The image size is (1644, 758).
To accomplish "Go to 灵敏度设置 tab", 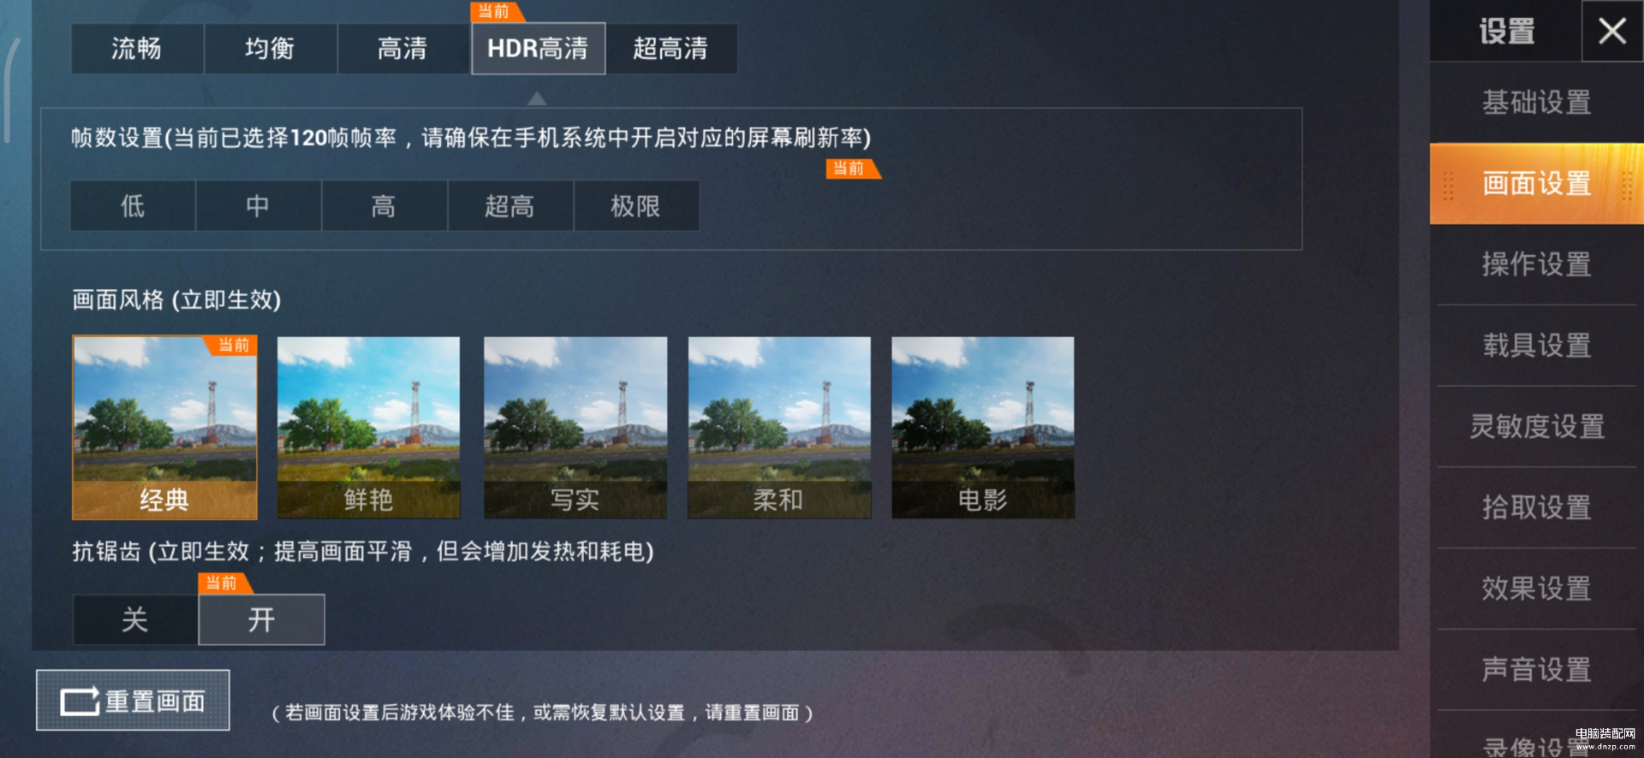I will coord(1537,426).
